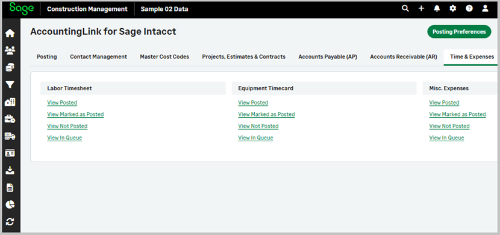
Task: Open the user profile icon
Action: tap(485, 8)
